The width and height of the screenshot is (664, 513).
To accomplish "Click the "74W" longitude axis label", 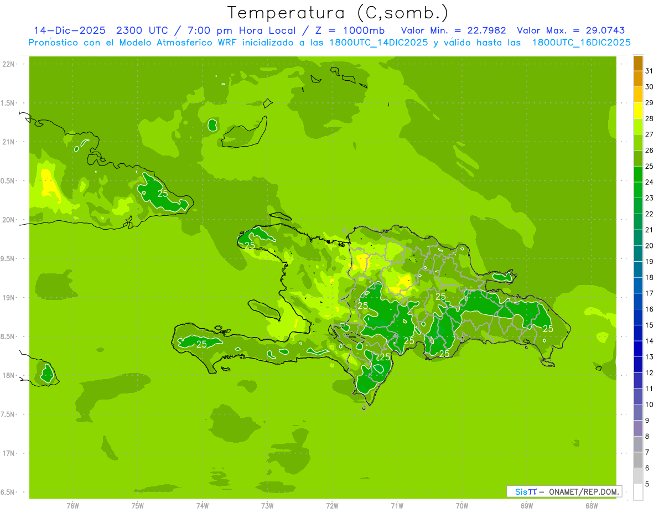I will pyautogui.click(x=203, y=506).
